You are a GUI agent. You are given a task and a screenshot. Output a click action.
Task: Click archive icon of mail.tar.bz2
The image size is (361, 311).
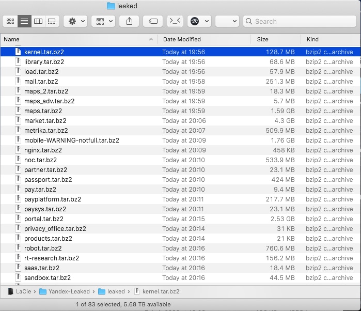pos(18,81)
